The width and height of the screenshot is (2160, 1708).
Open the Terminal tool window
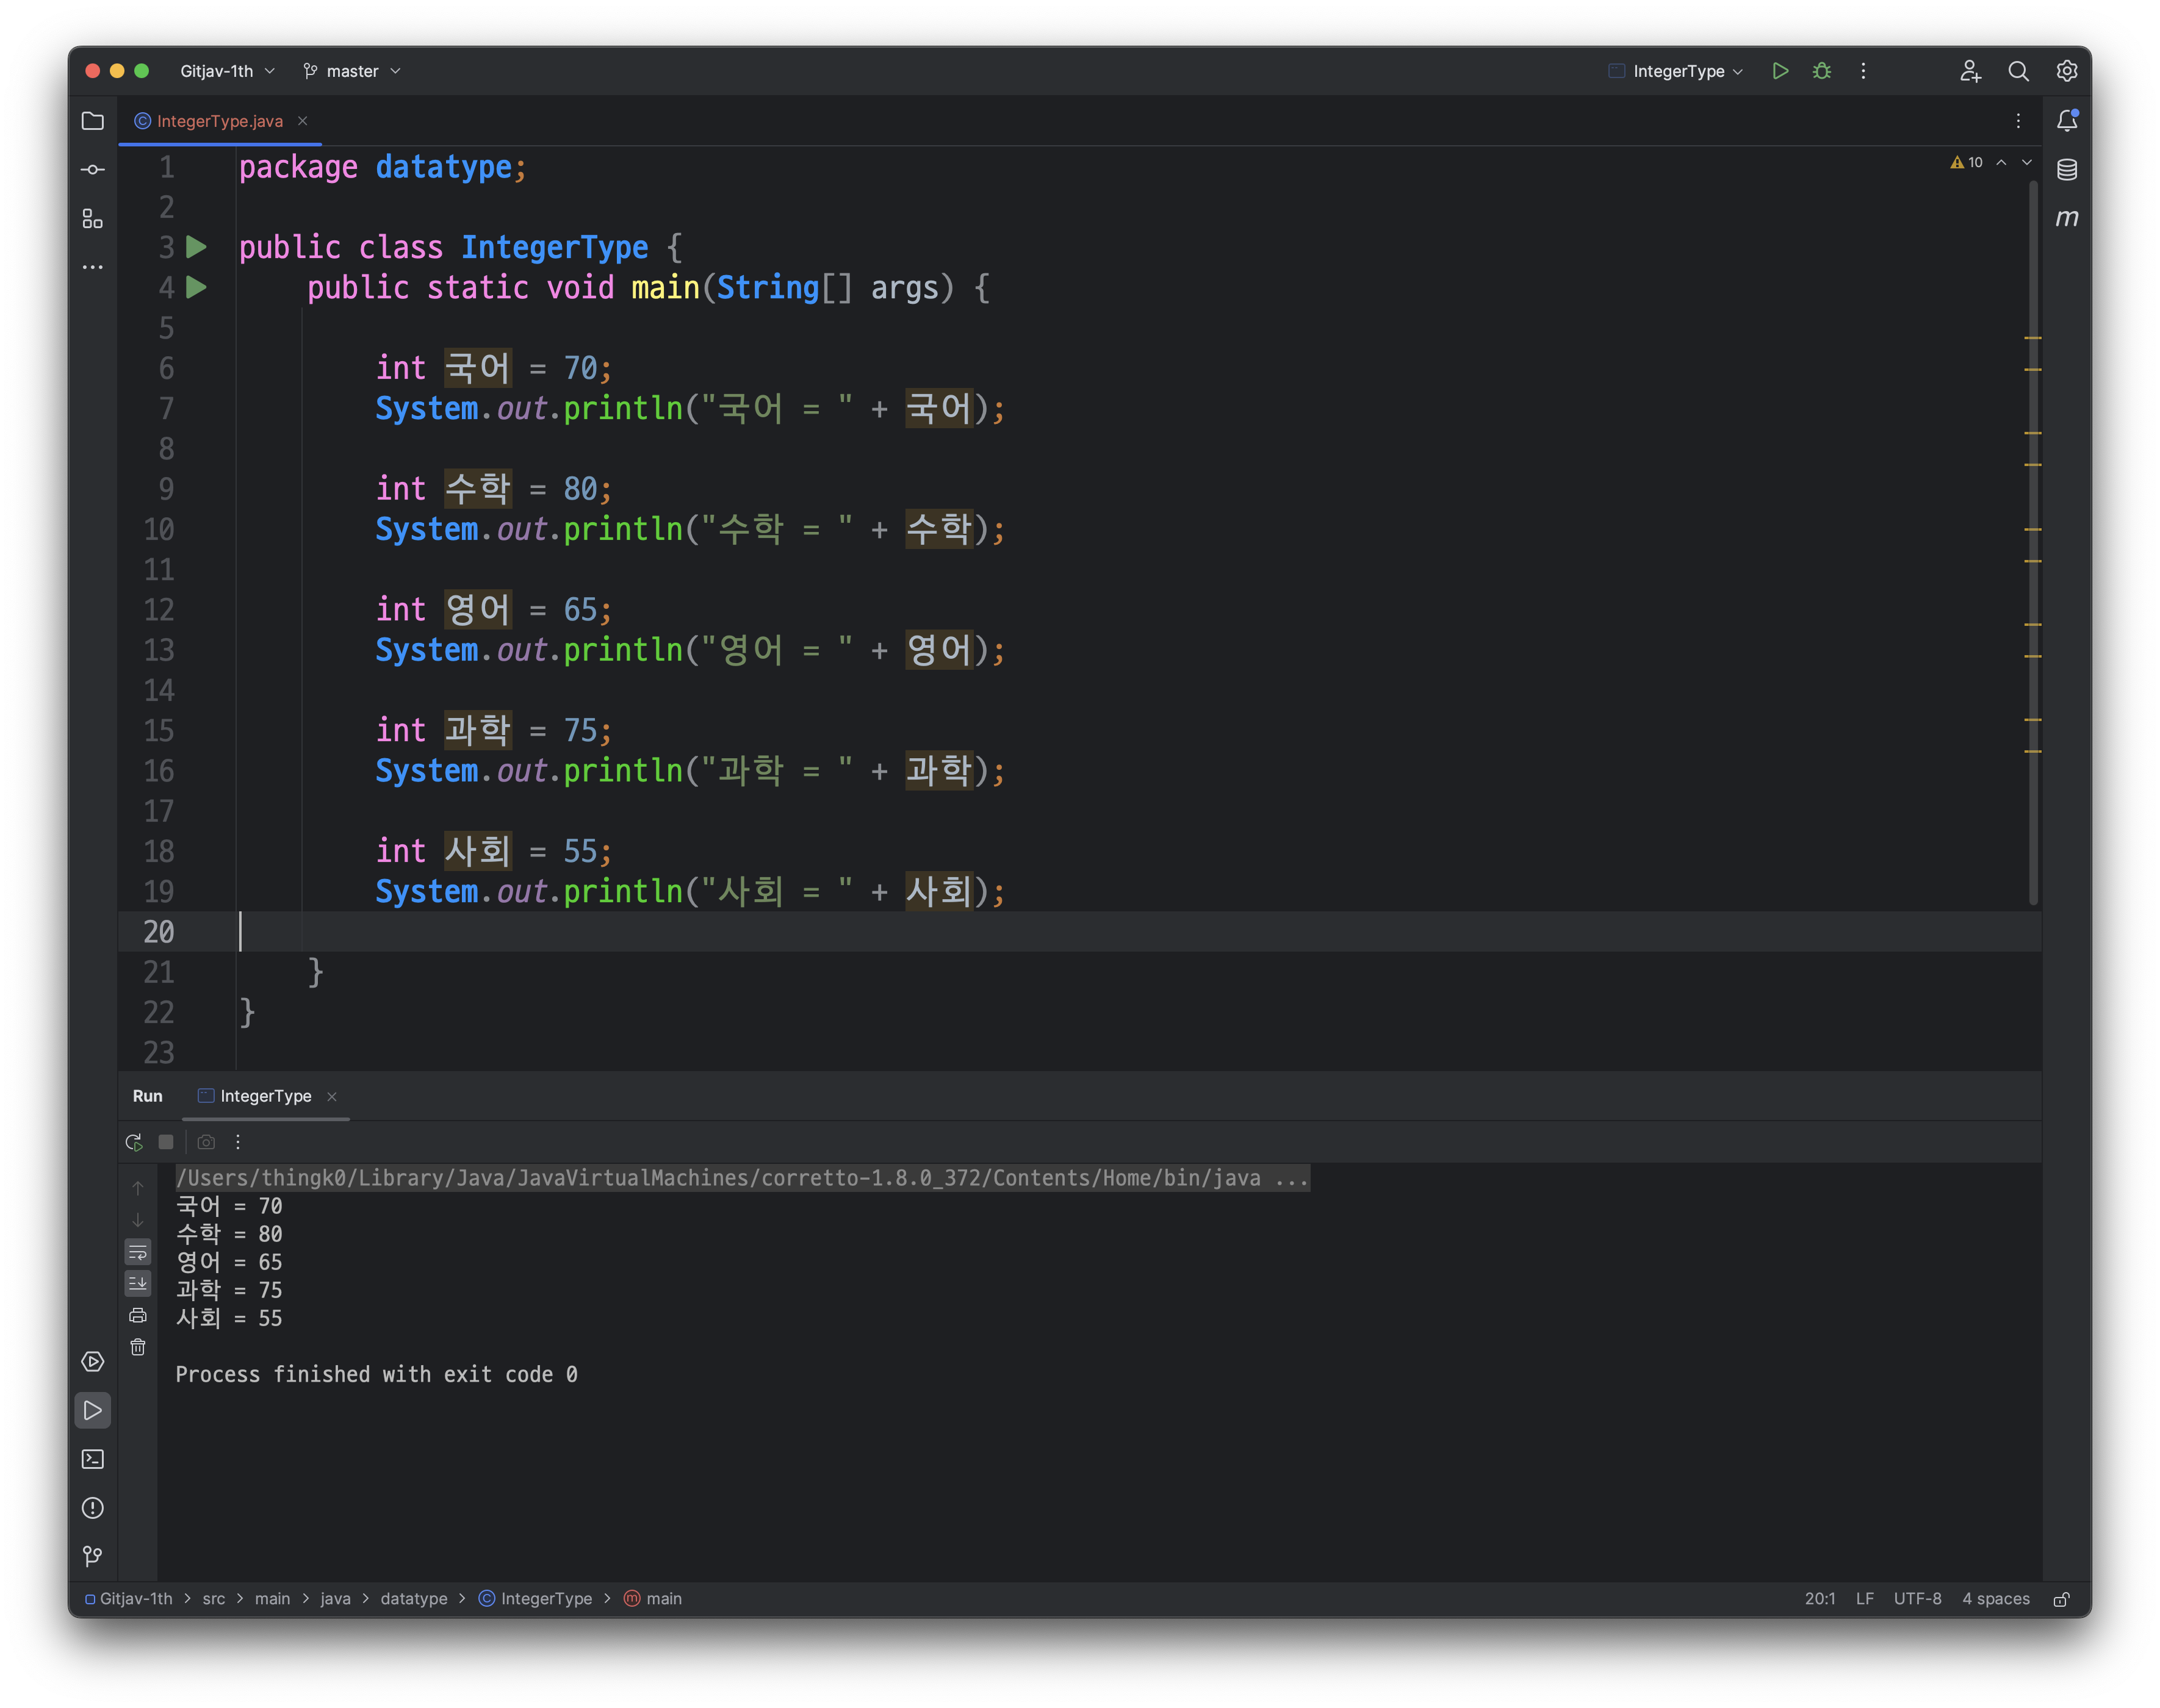pyautogui.click(x=93, y=1459)
